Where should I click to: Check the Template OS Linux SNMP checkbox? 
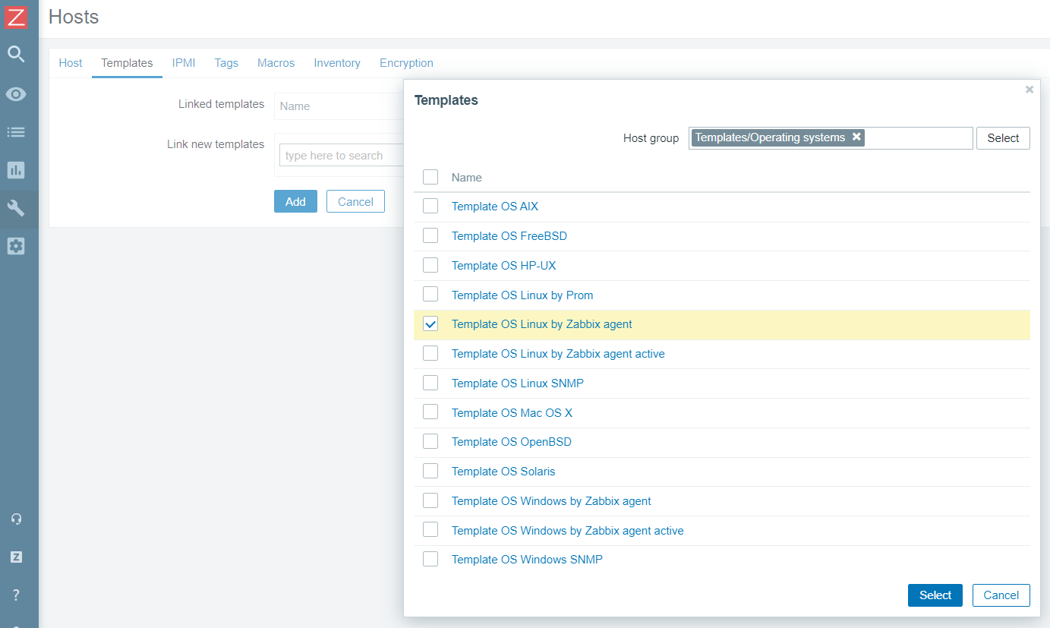(430, 383)
